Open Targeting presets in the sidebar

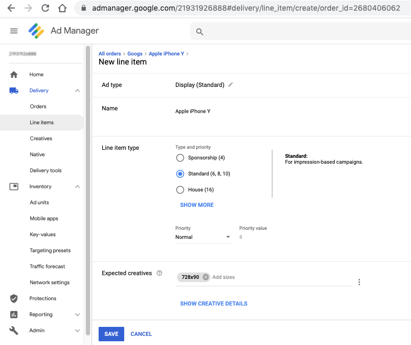point(50,251)
